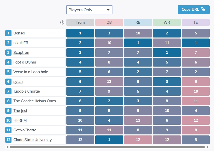Click the horizontal scrollbar at the bottom
Screen dimensions: 214x151
point(107,147)
